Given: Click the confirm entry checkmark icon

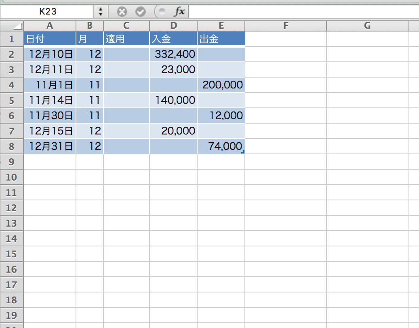Looking at the screenshot, I should click(x=140, y=12).
